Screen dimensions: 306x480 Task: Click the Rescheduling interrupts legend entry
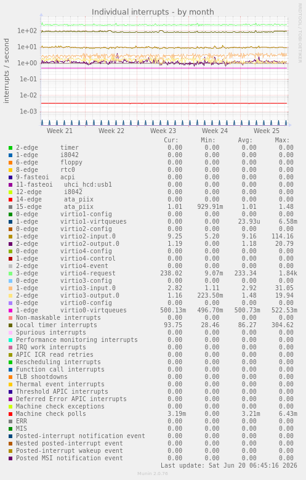pos(58,362)
